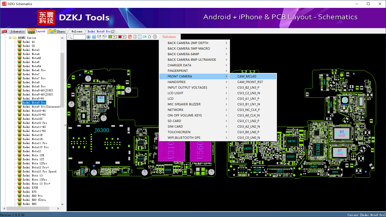The image size is (386, 217).
Task: Click the orange overlapping-squares icon
Action: (x=130, y=37)
